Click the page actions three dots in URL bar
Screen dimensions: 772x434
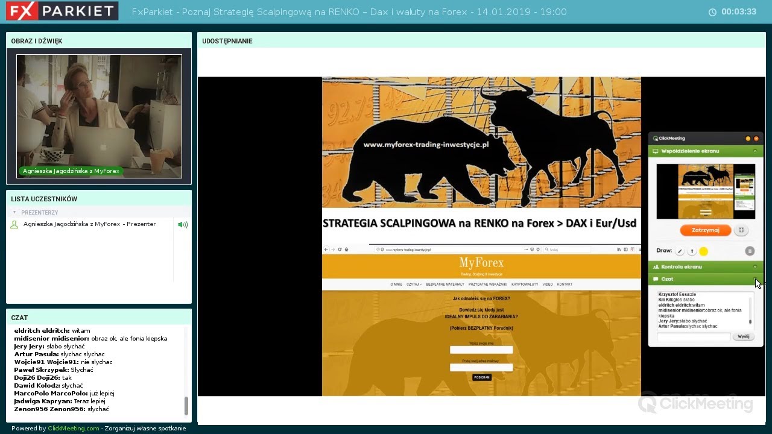tap(526, 250)
